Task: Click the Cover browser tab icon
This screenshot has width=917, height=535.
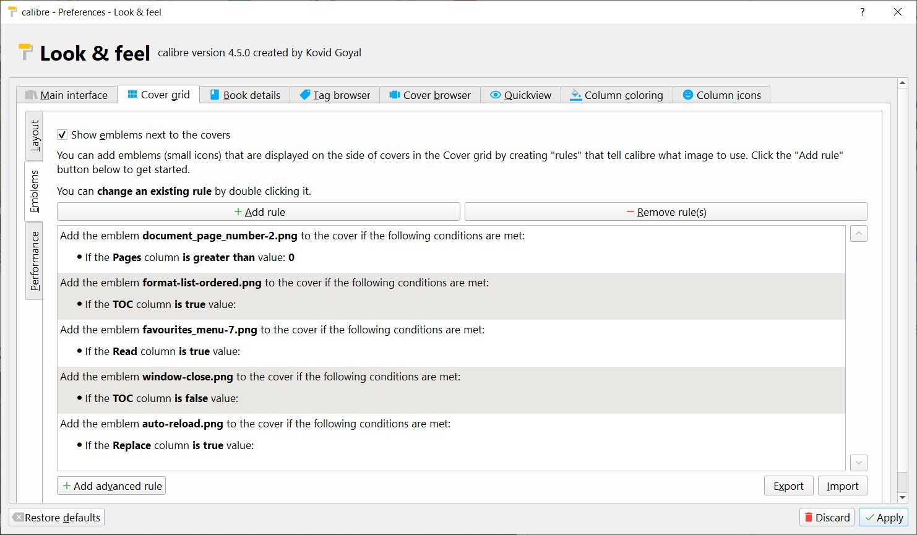Action: pyautogui.click(x=395, y=95)
